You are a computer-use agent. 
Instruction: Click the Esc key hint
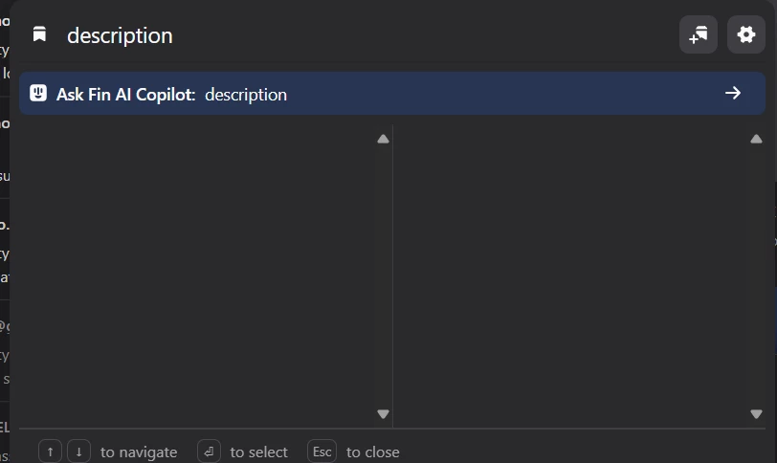pos(322,452)
